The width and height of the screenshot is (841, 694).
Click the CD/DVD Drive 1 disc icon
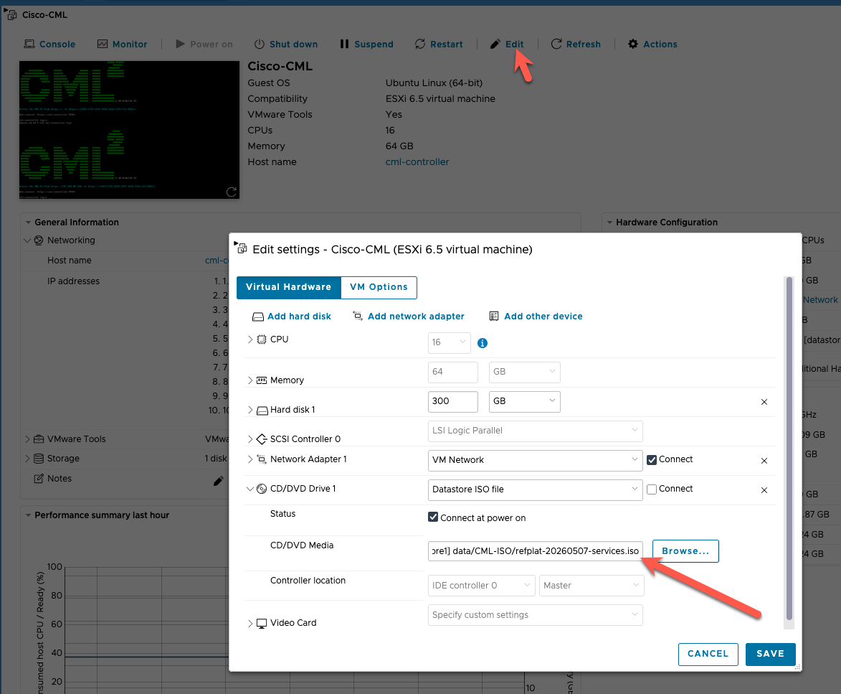tap(262, 489)
